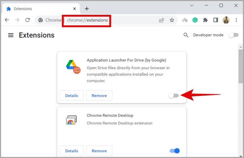The width and height of the screenshot is (244, 158).
Task: Open Chrome three-dot menu
Action: (x=236, y=20)
